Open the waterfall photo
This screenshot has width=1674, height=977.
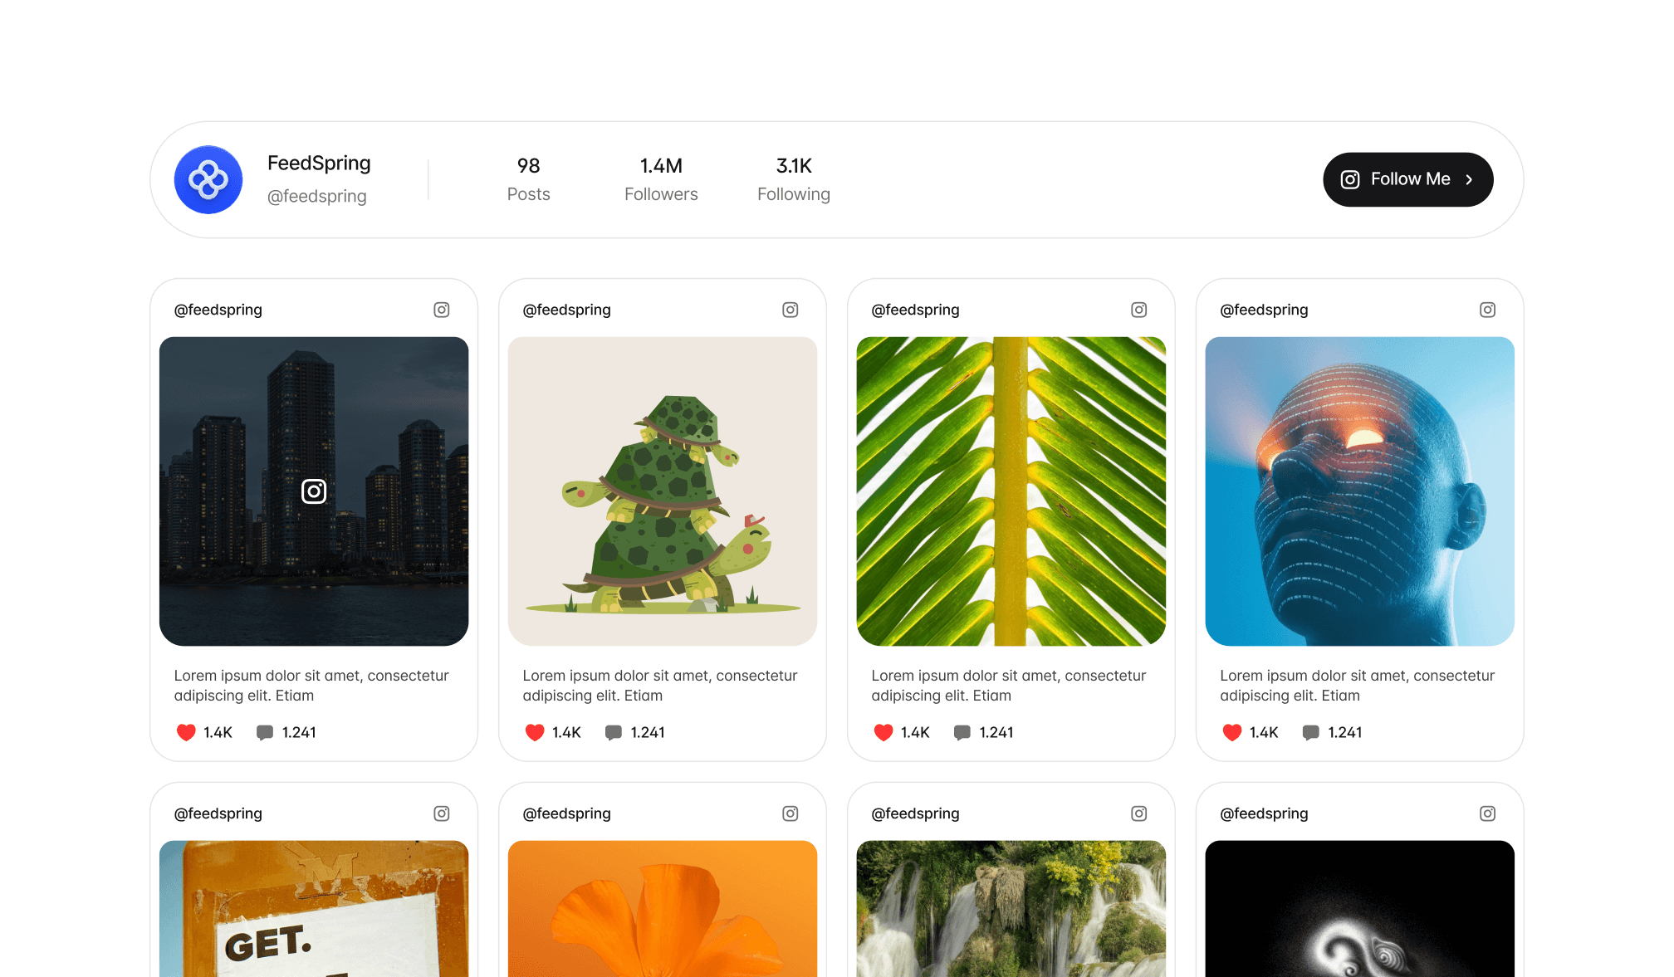point(1011,909)
